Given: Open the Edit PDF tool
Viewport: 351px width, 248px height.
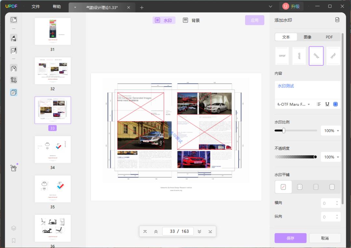Looking at the screenshot, I should 14,51.
